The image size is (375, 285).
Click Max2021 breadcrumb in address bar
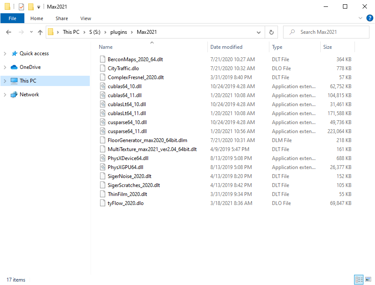(x=147, y=32)
